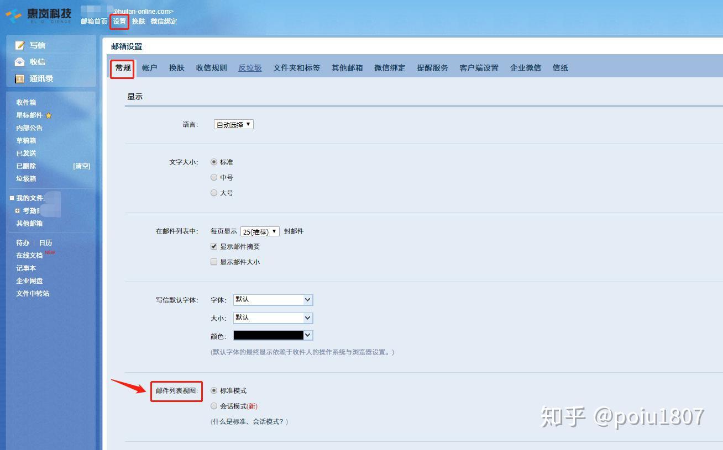
Task: Open the 语言 自动选择 dropdown
Action: click(x=233, y=124)
